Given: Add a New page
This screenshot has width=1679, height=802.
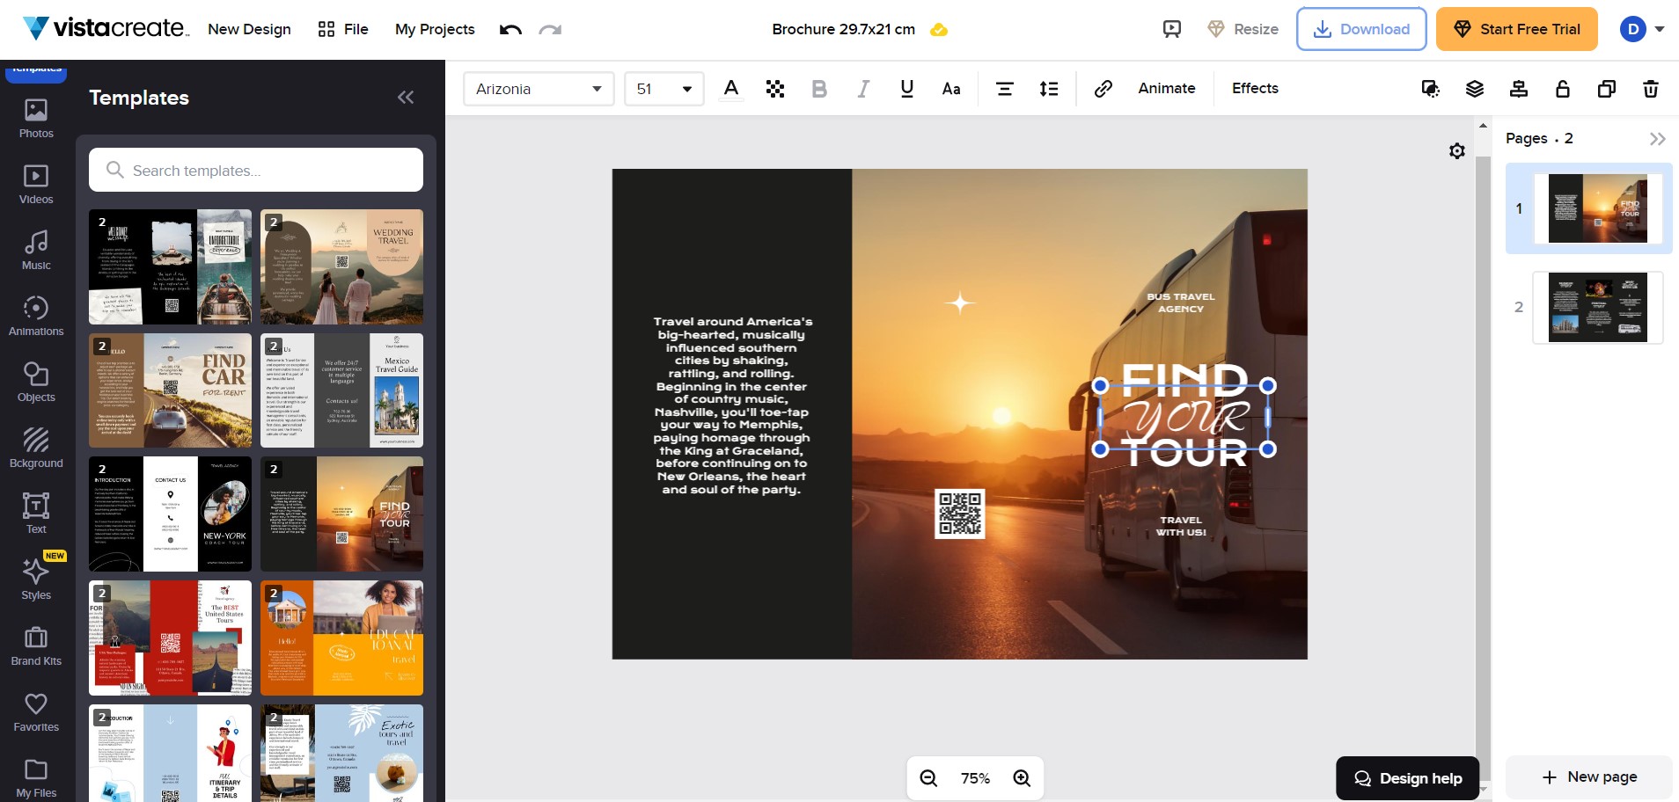Looking at the screenshot, I should coord(1589,777).
